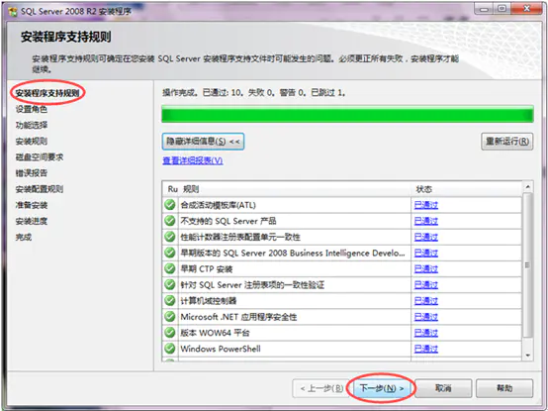Click the 规则 column header
This screenshot has width=548, height=411.
(x=295, y=189)
